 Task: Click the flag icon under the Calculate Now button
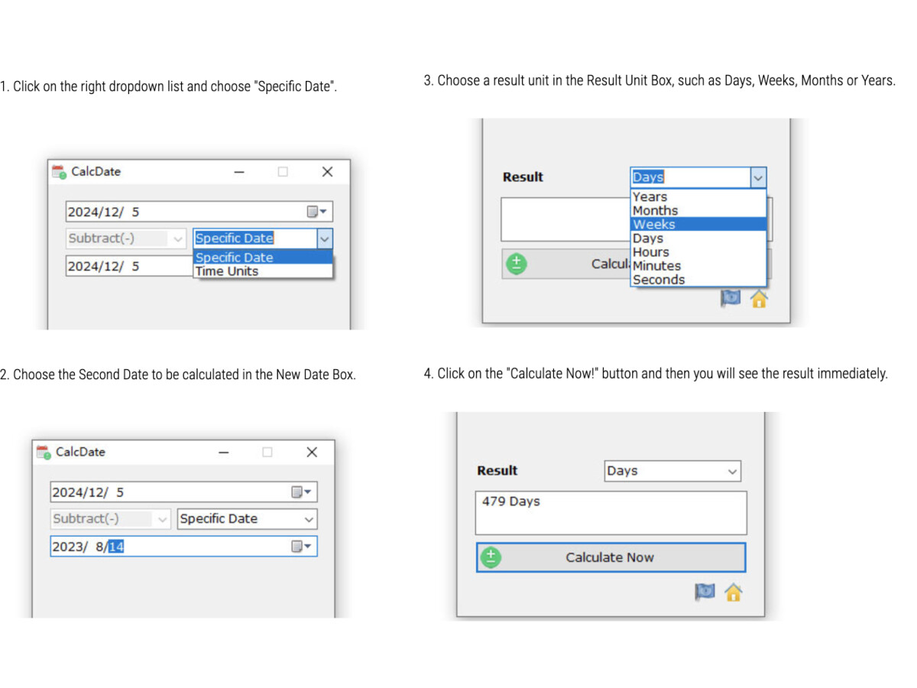coord(705,592)
